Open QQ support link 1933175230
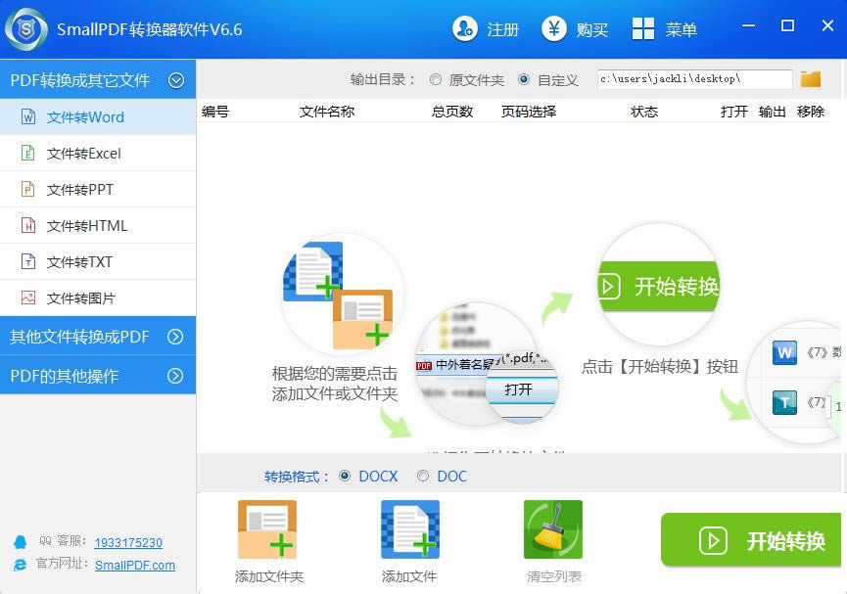This screenshot has width=847, height=594. pyautogui.click(x=128, y=542)
